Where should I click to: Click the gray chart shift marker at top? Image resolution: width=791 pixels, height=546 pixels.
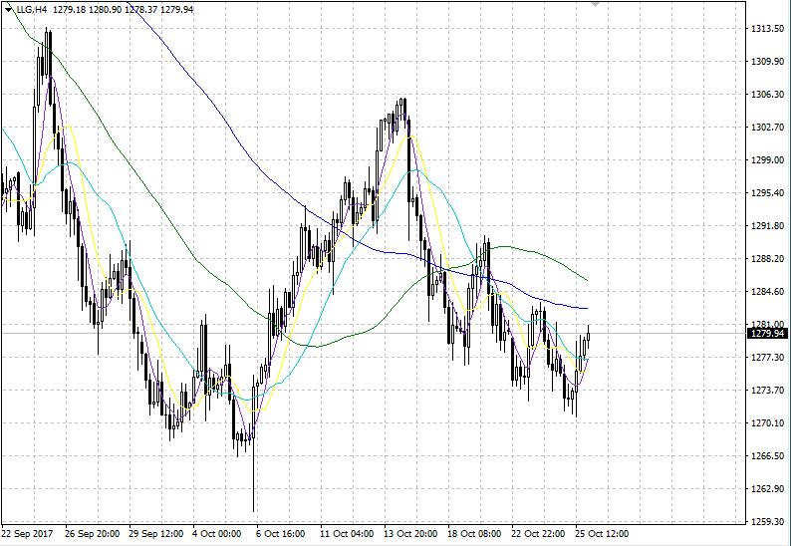(x=595, y=4)
